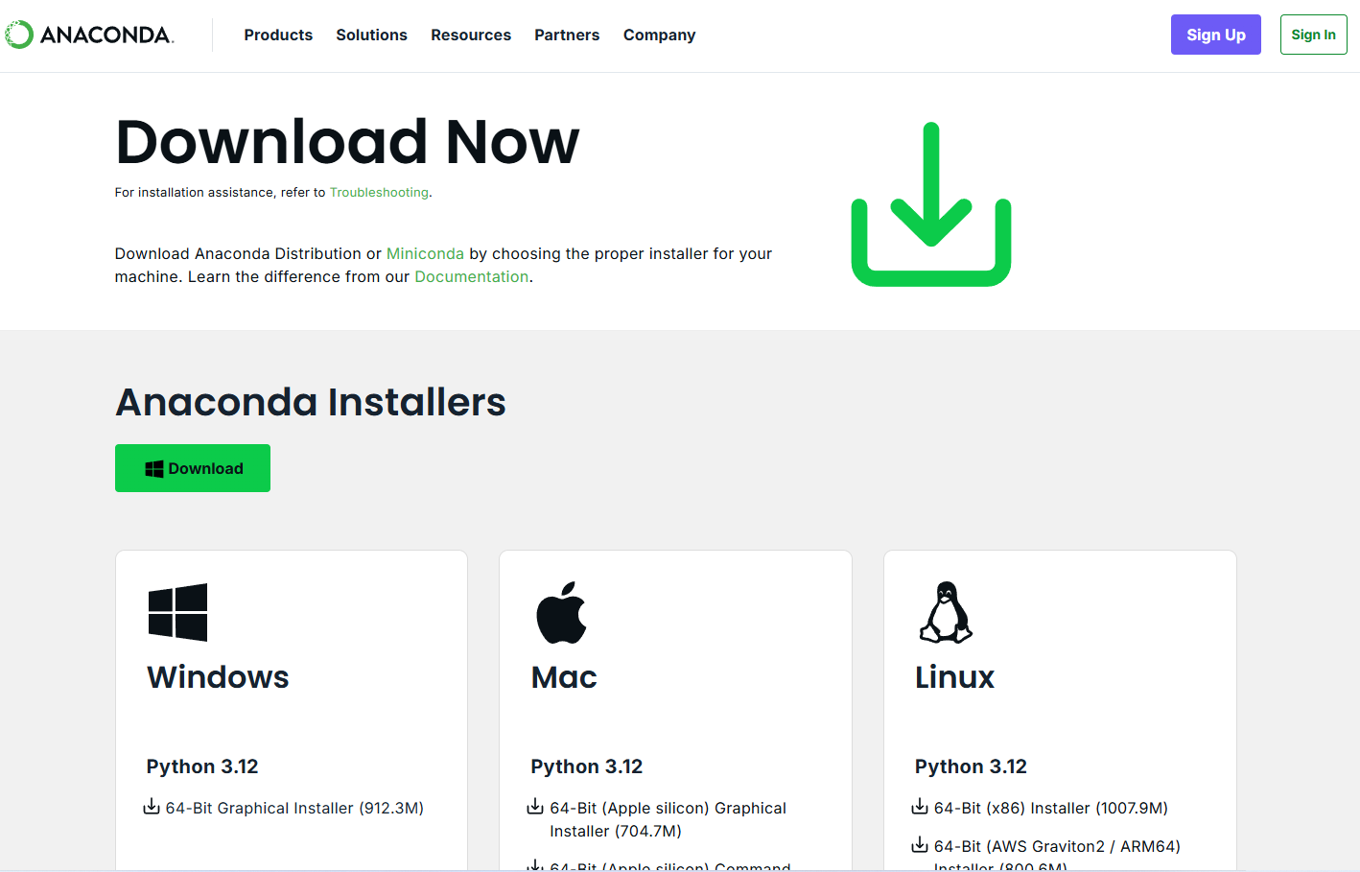This screenshot has width=1360, height=872.
Task: Click the green Download button
Action: pyautogui.click(x=193, y=468)
